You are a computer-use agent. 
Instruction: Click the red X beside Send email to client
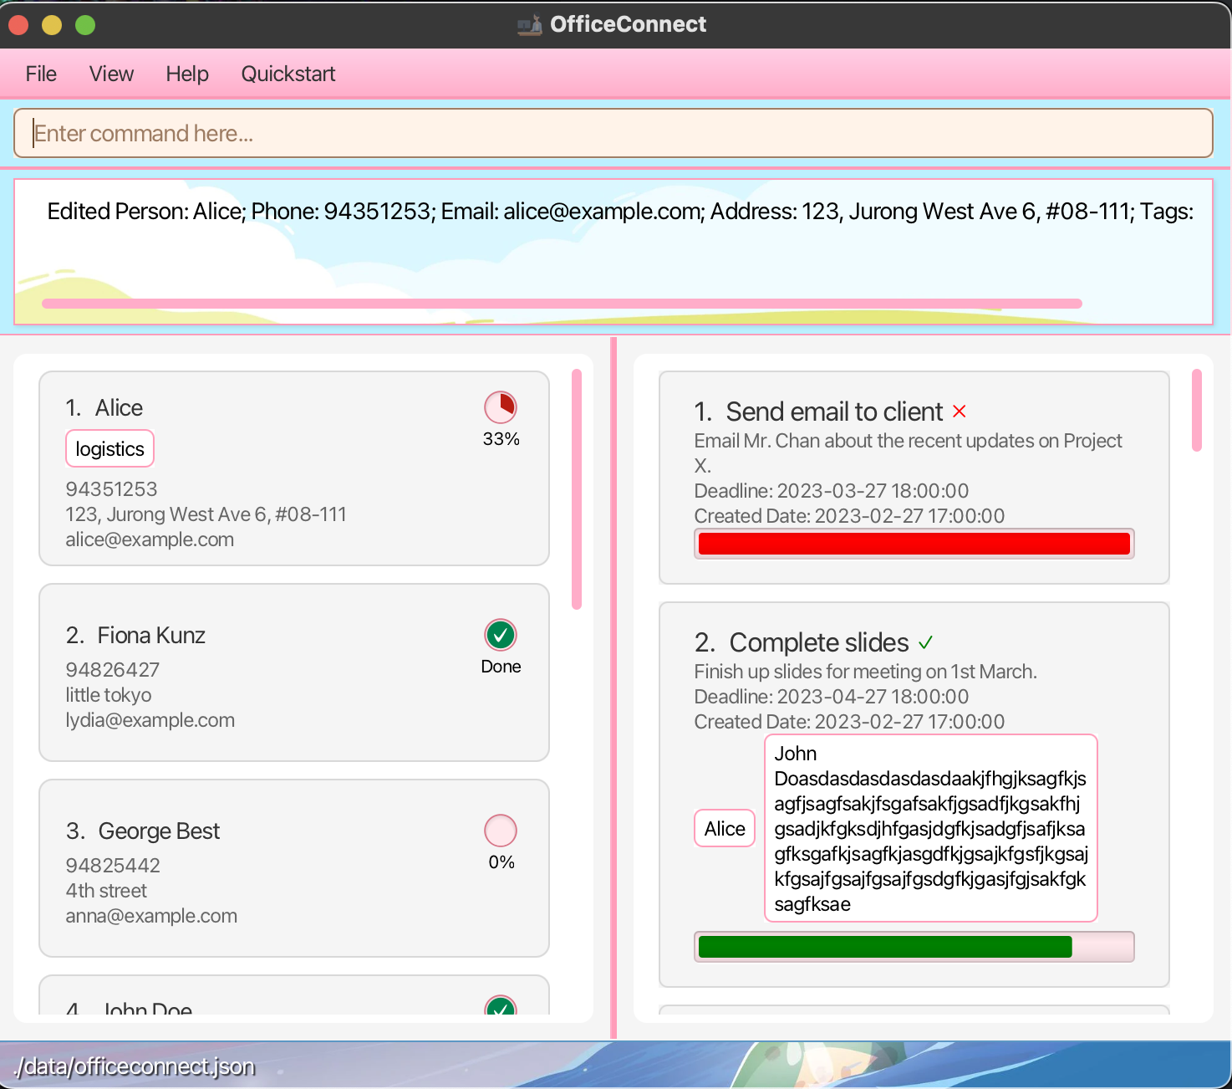click(960, 412)
